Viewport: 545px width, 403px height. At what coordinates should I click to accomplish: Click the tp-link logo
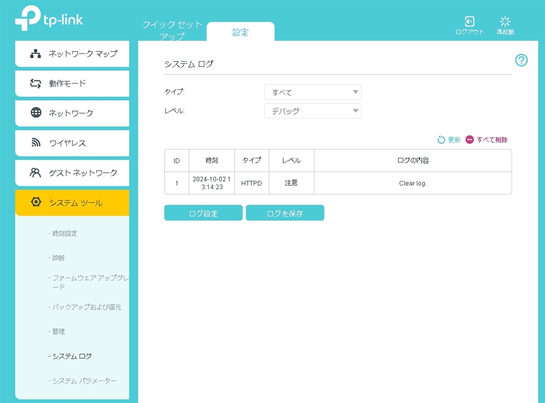[49, 18]
